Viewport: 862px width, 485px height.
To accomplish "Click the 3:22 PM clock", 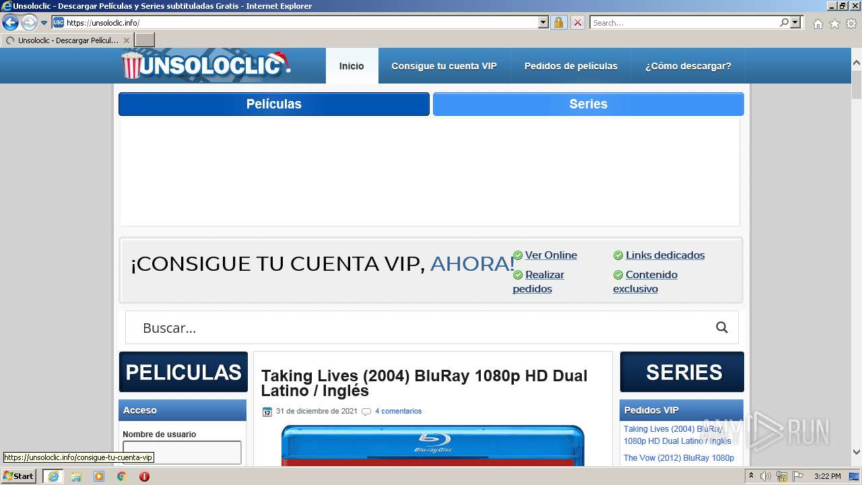I will pos(827,476).
